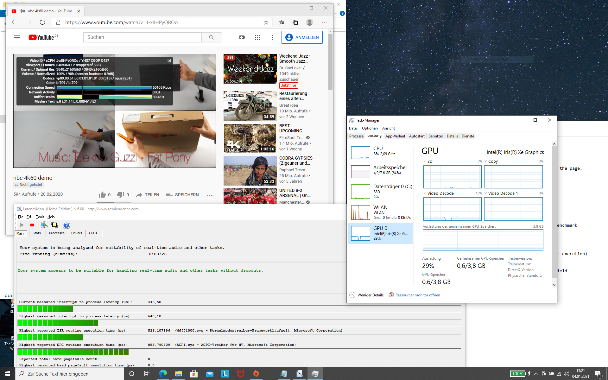608x380 pixels.
Task: Open the Edge profile avatar
Action: (x=310, y=22)
